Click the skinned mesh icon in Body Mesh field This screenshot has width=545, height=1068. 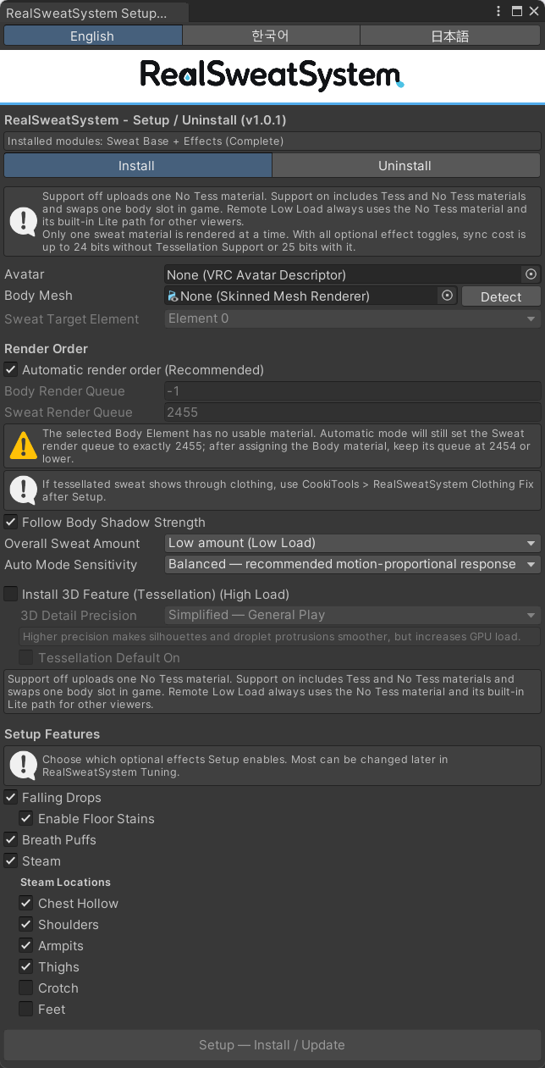click(173, 296)
